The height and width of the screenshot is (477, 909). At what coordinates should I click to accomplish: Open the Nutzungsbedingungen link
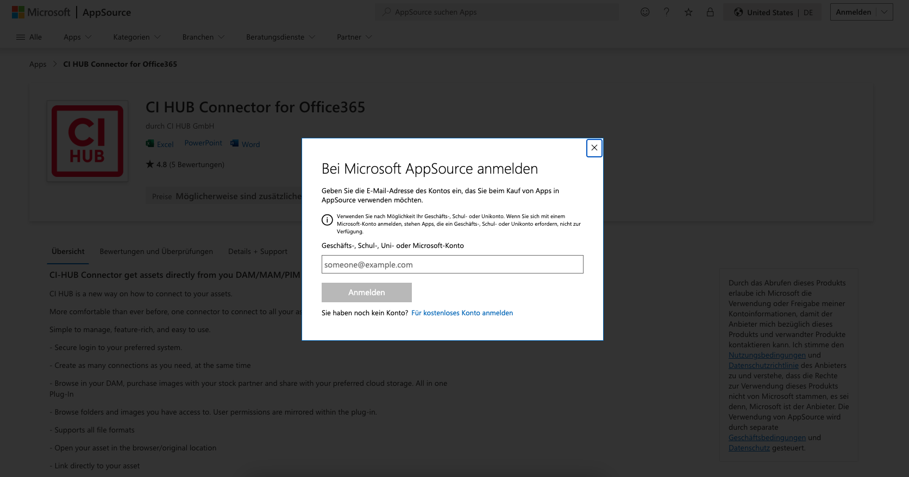click(767, 355)
